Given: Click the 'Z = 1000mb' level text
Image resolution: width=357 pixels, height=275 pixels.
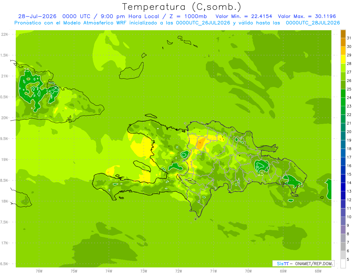Looking at the screenshot, I should tap(189, 16).
